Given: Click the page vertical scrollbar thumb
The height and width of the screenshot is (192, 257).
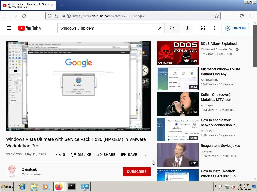Looking at the screenshot, I should point(255,46).
